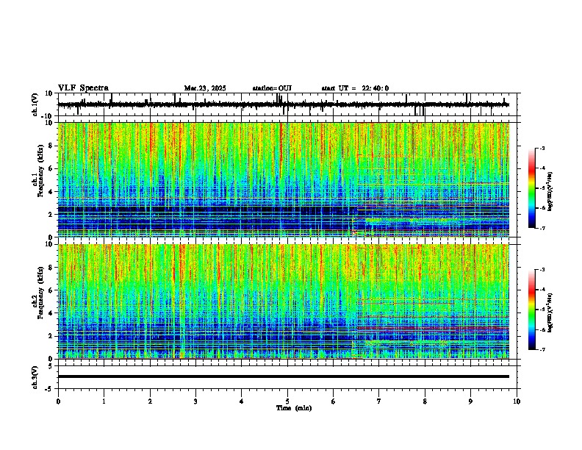The width and height of the screenshot is (582, 450).
Task: Click time axis tick label "1"
Action: click(104, 401)
